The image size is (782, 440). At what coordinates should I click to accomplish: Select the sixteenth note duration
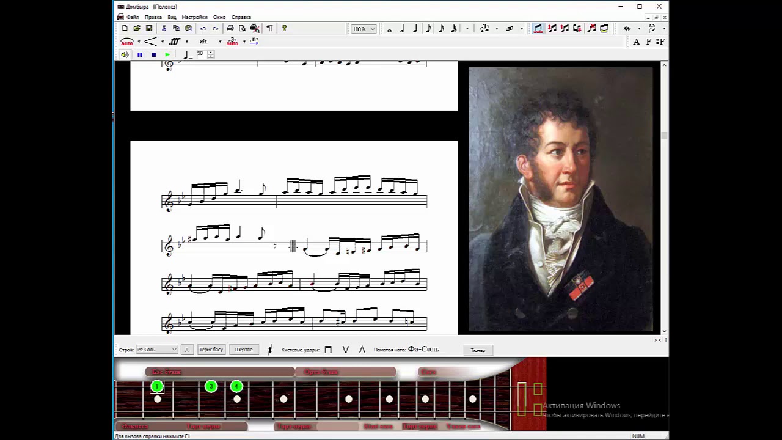coord(441,29)
